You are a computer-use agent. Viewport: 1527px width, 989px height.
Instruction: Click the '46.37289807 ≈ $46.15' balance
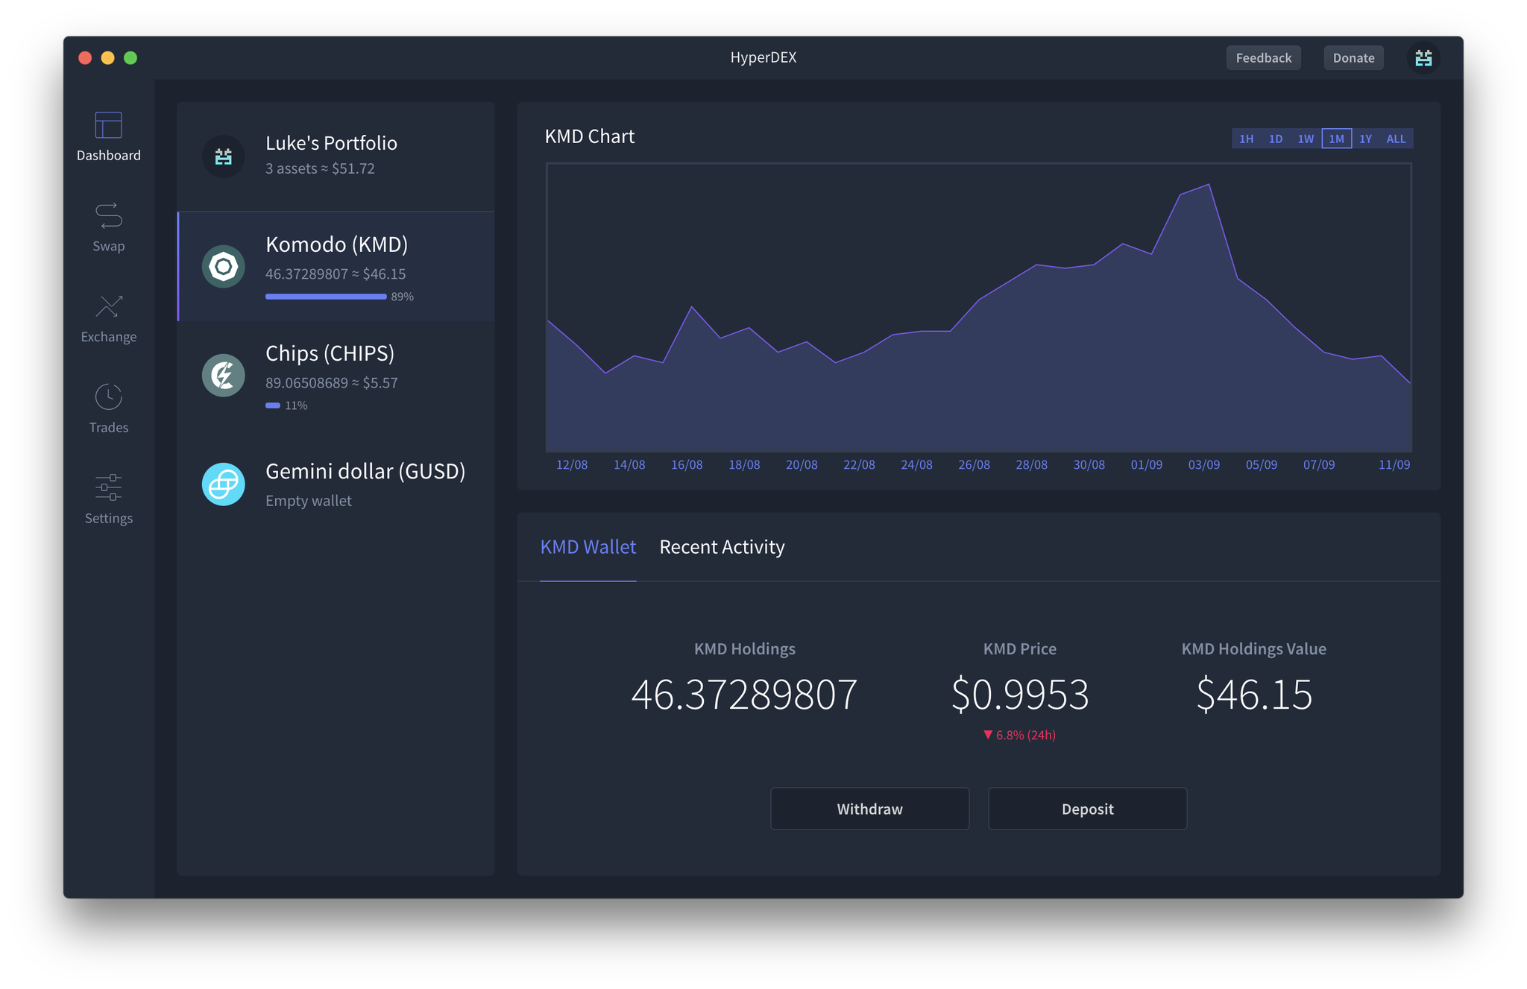point(336,274)
